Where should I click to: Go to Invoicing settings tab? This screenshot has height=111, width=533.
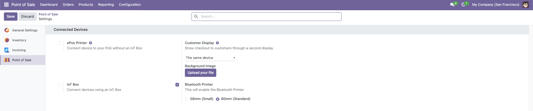click(x=23, y=50)
